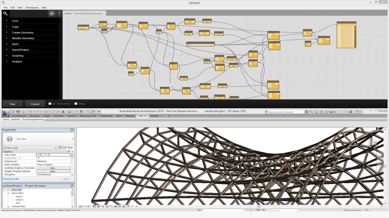Open the Revit application menu button
The height and width of the screenshot is (218, 389).
pos(5,113)
